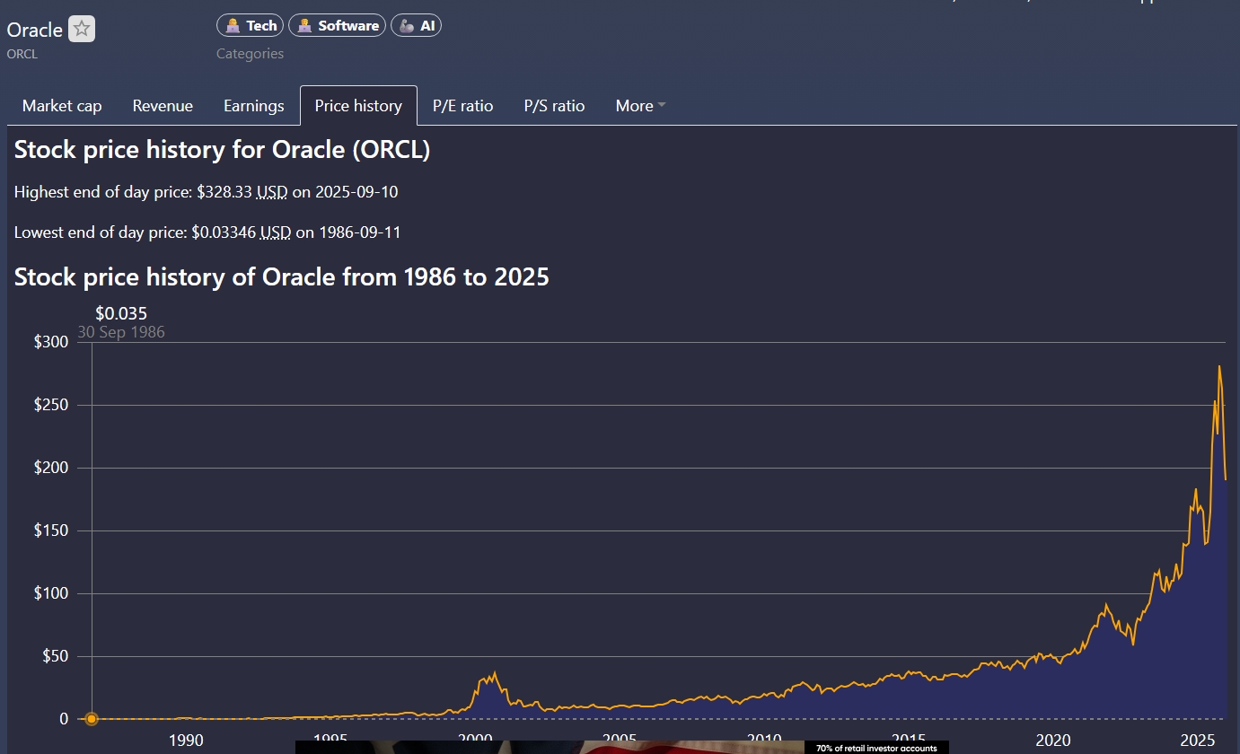Click the 2025 x-axis label

(1198, 741)
